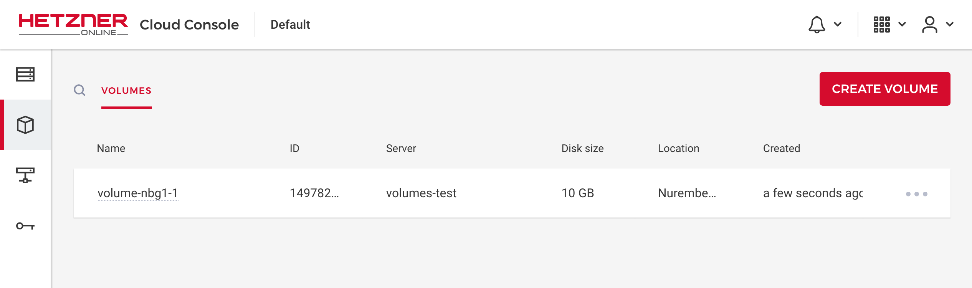972x288 pixels.
Task: Expand the notifications dropdown chevron
Action: coord(838,24)
